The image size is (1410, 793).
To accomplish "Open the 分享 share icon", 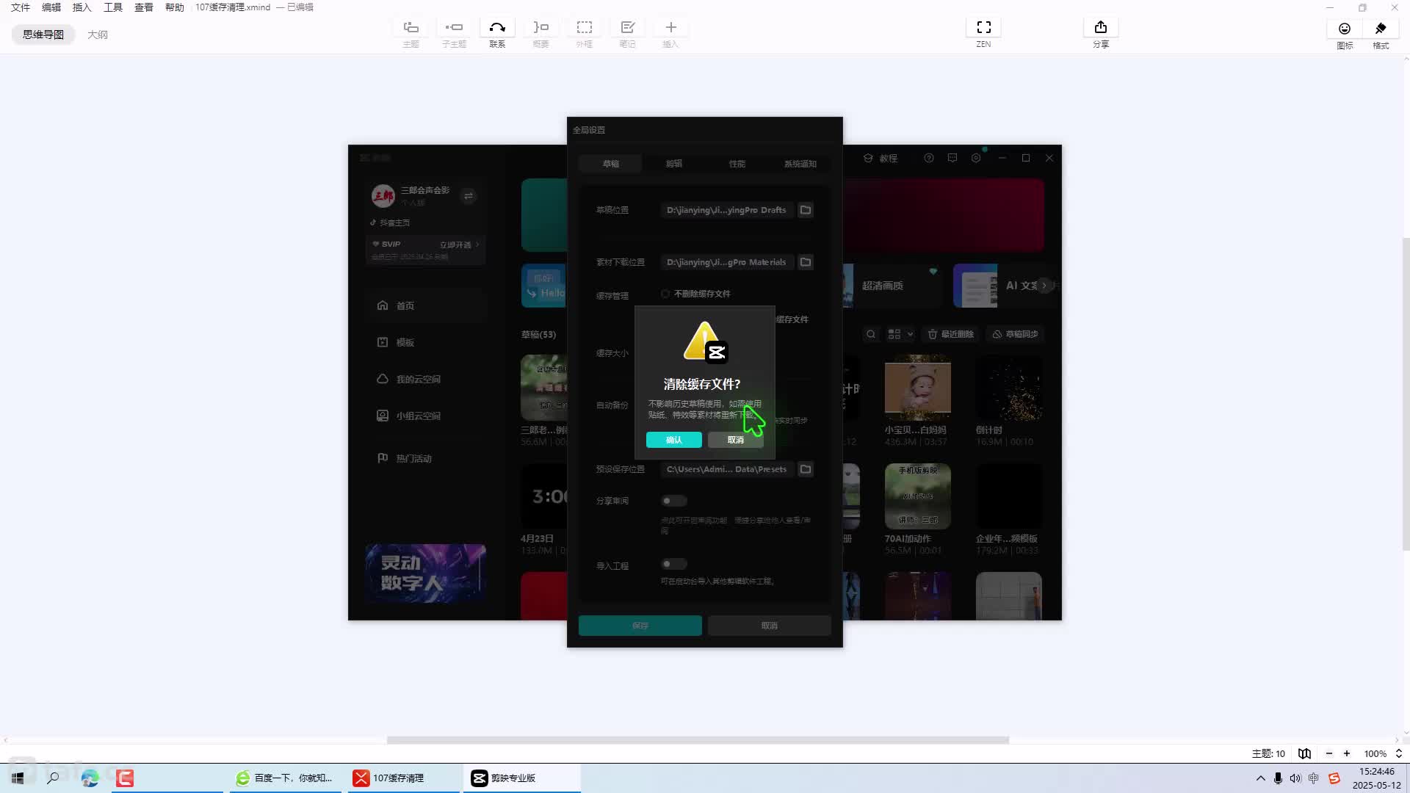I will (1100, 28).
